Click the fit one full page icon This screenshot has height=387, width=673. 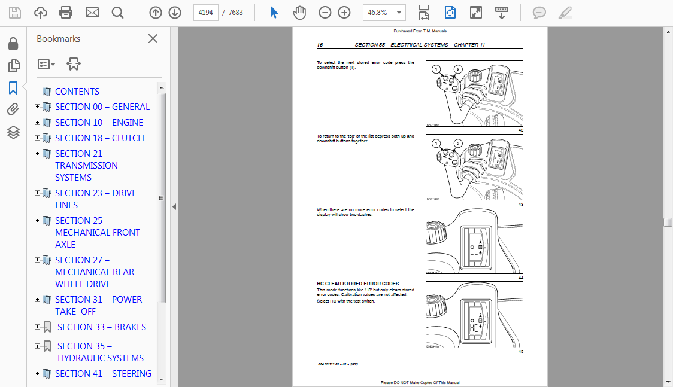(x=450, y=13)
